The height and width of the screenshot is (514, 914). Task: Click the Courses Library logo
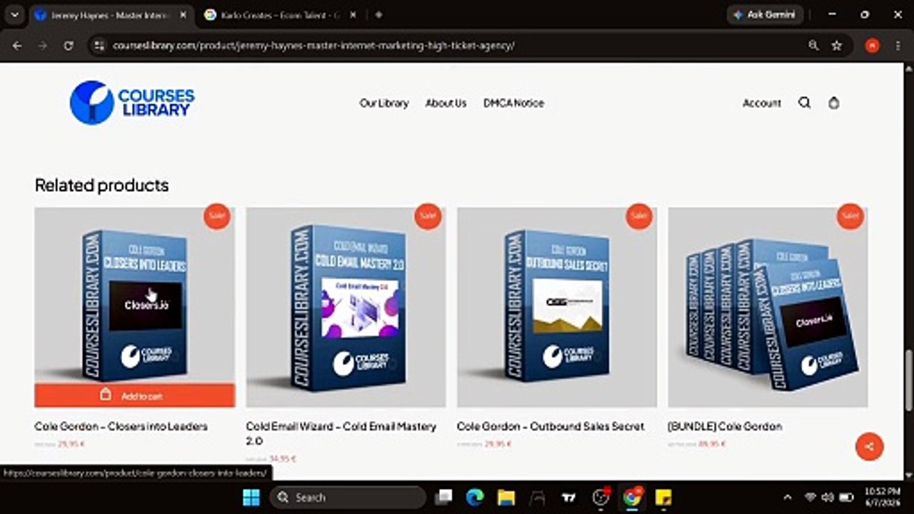[132, 103]
